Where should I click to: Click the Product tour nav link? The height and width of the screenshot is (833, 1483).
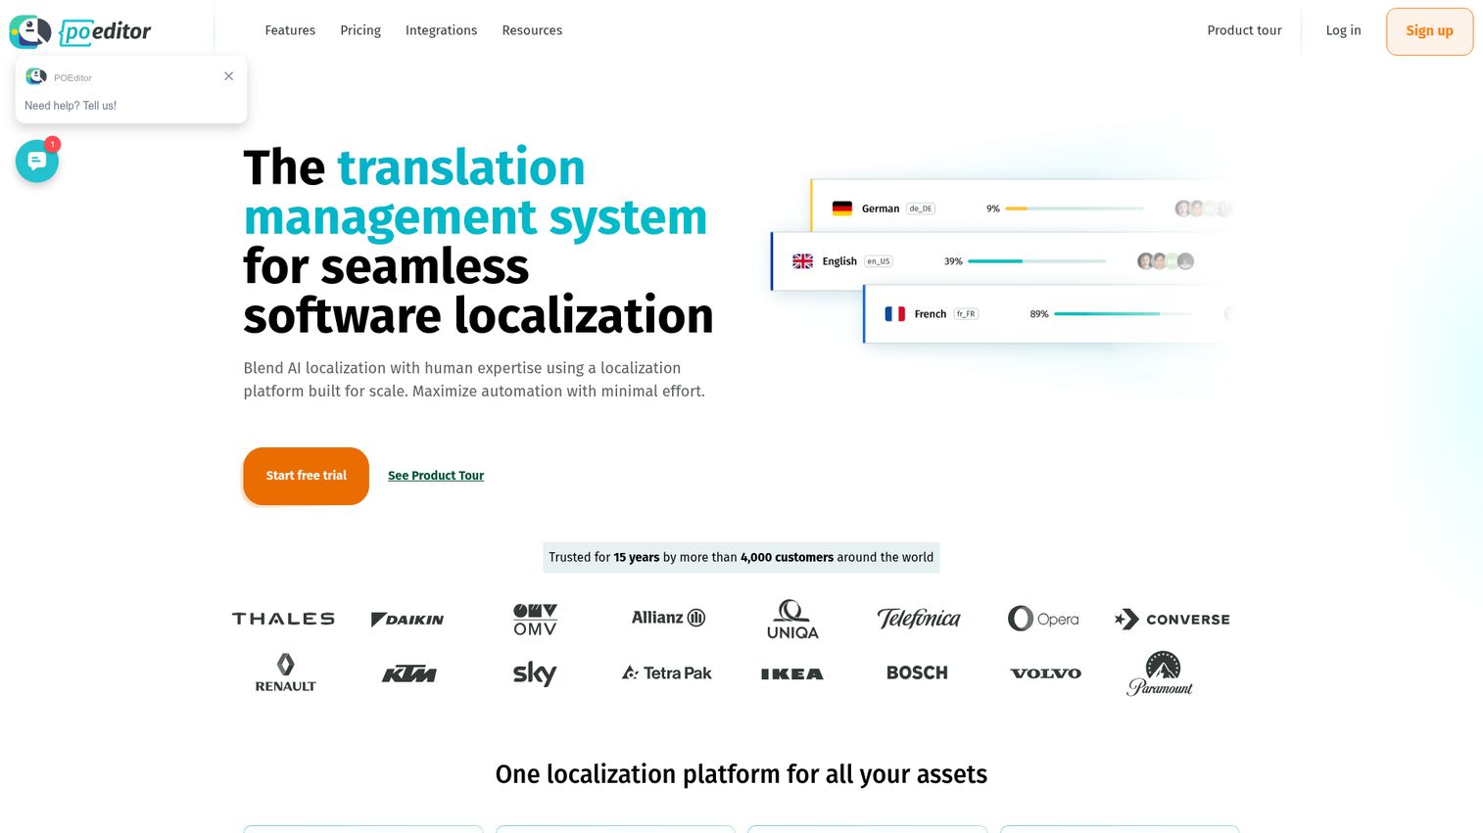point(1244,30)
